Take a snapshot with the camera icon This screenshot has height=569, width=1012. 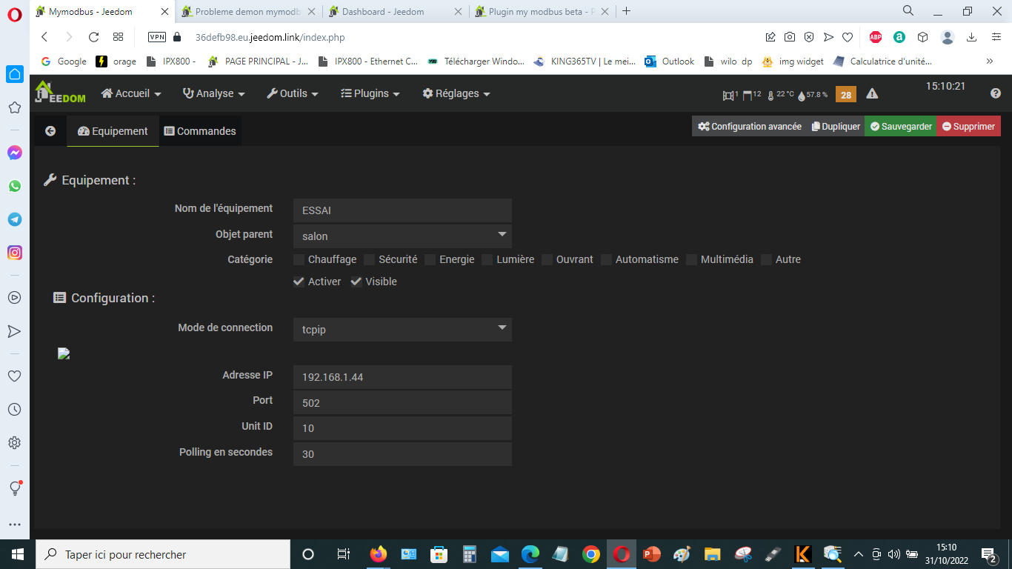click(x=790, y=37)
